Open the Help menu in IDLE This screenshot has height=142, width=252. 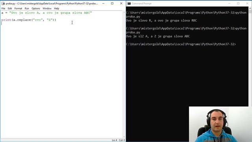point(56,8)
